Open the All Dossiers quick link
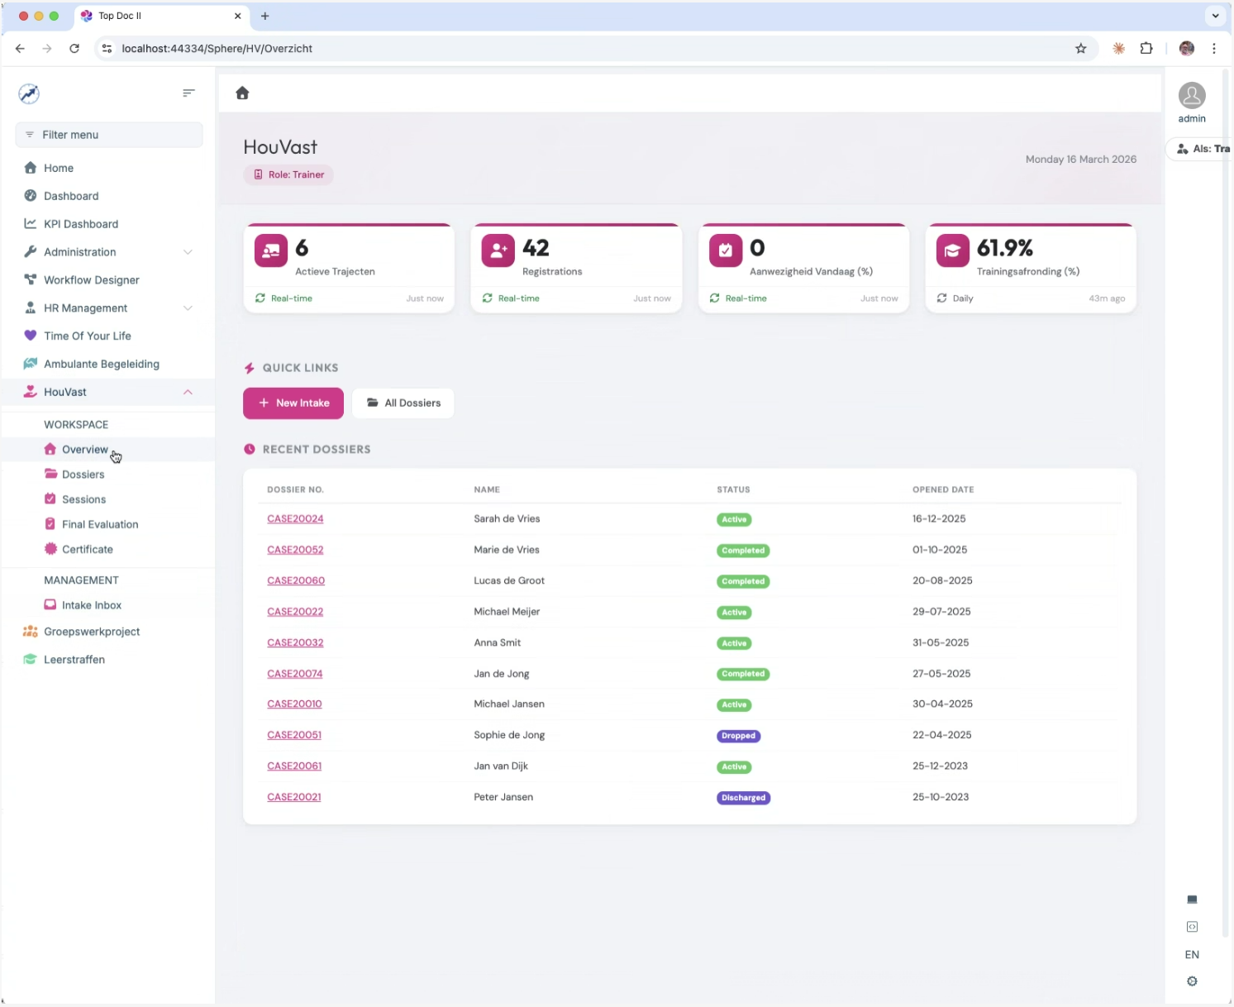 (x=403, y=403)
